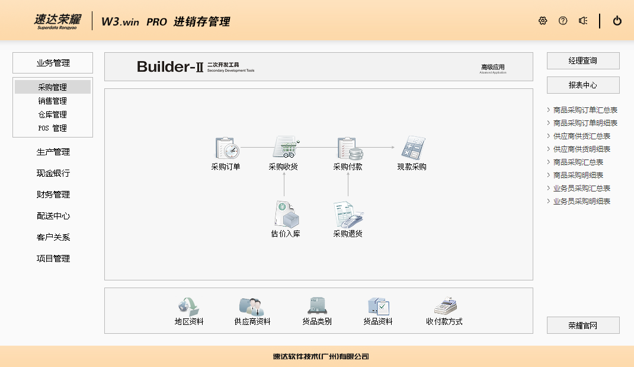This screenshot has width=634, height=367.
Task: Switch to 仓库管理 submenu item
Action: (53, 114)
